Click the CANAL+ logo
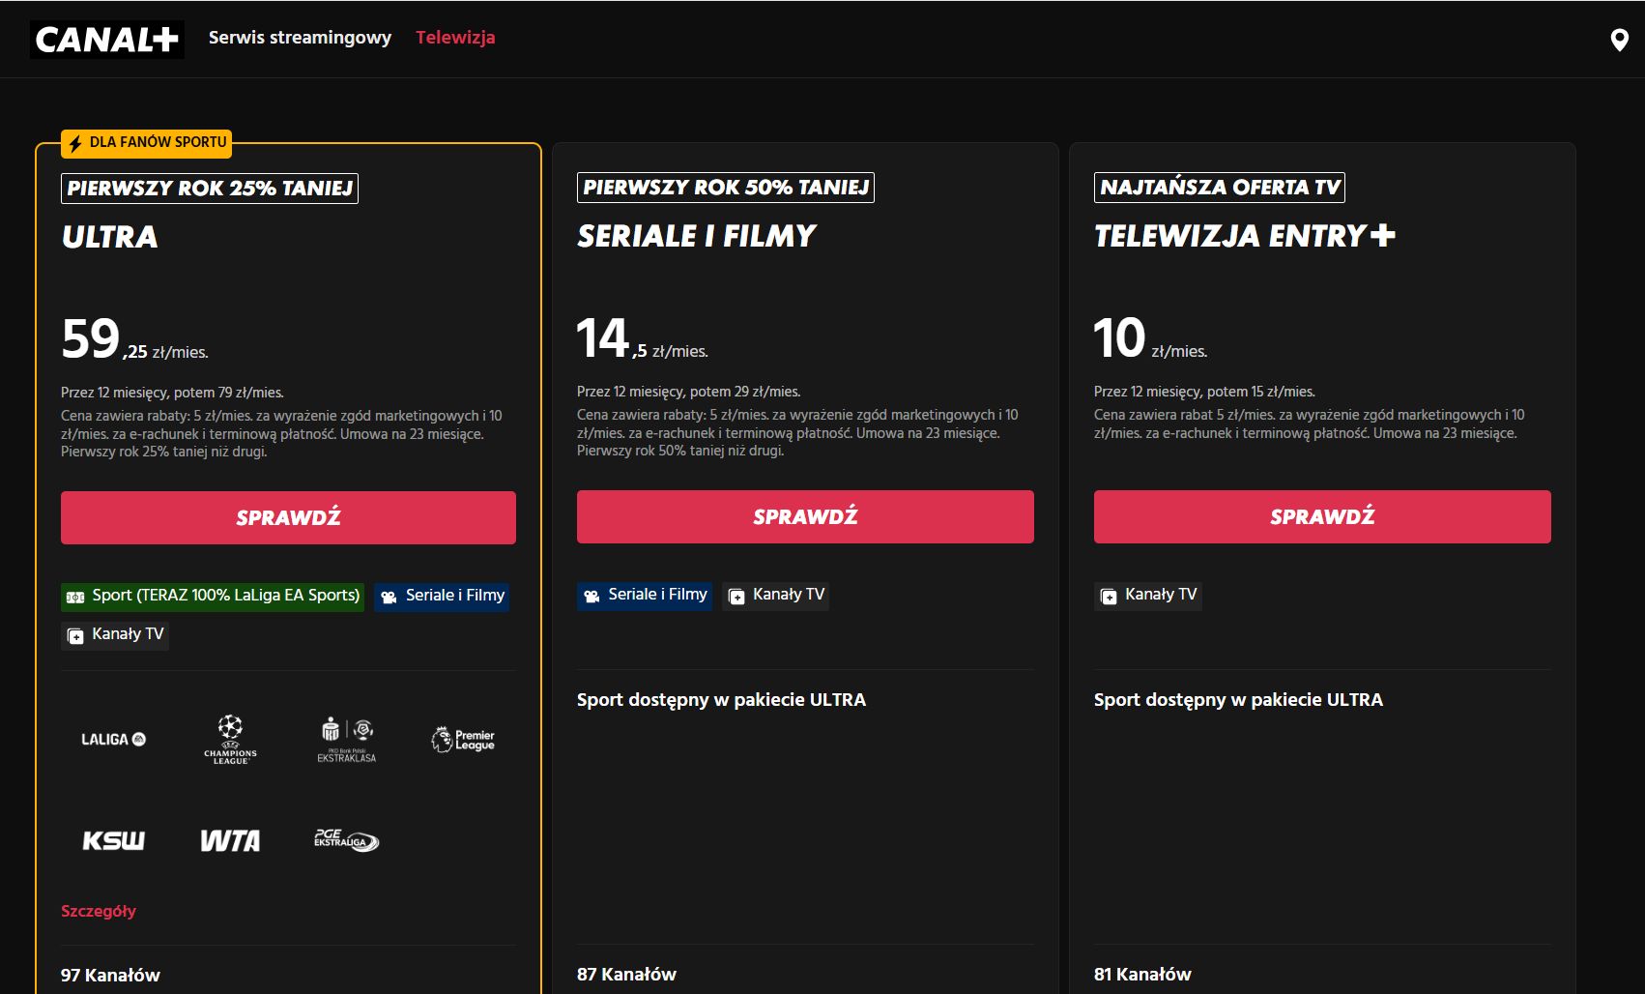Image resolution: width=1645 pixels, height=994 pixels. [107, 40]
